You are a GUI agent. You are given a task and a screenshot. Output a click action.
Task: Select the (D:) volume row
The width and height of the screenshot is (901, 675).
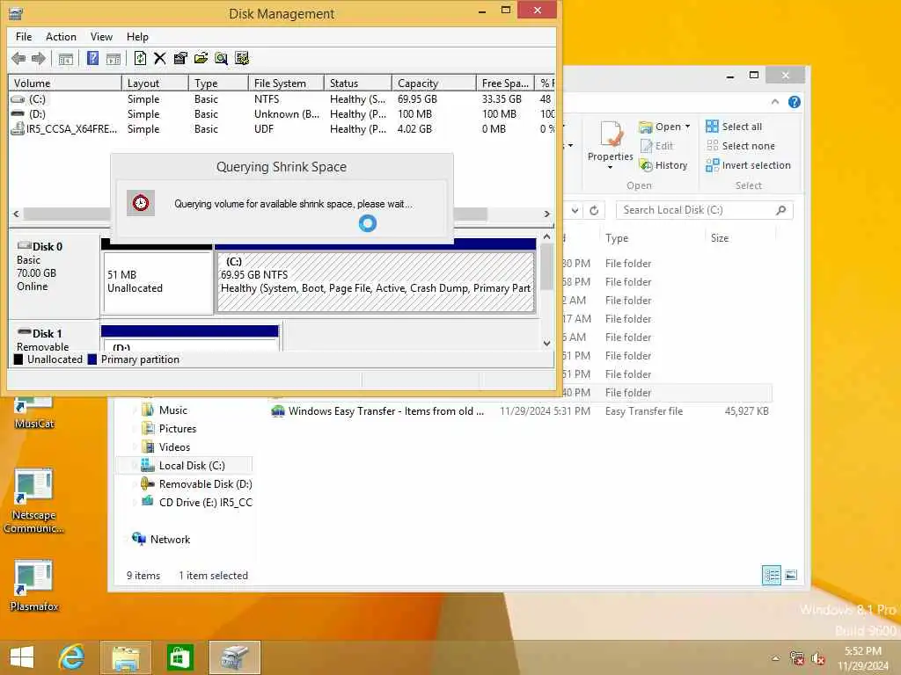(282, 114)
